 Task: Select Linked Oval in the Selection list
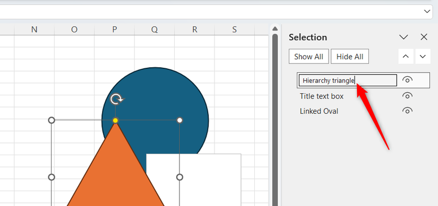(319, 111)
